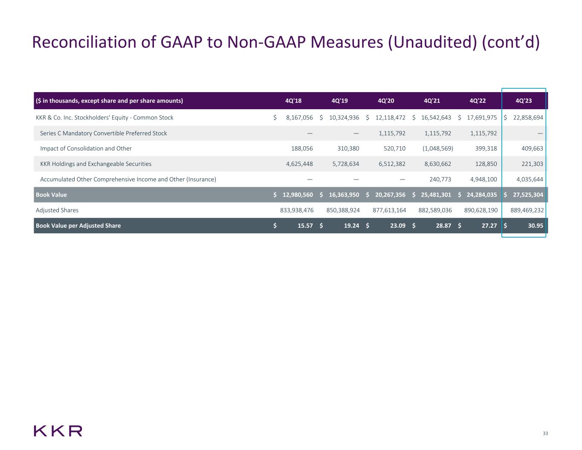Select KKR Holdings and Exchangeable Securities row
The width and height of the screenshot is (582, 450).
point(96,164)
